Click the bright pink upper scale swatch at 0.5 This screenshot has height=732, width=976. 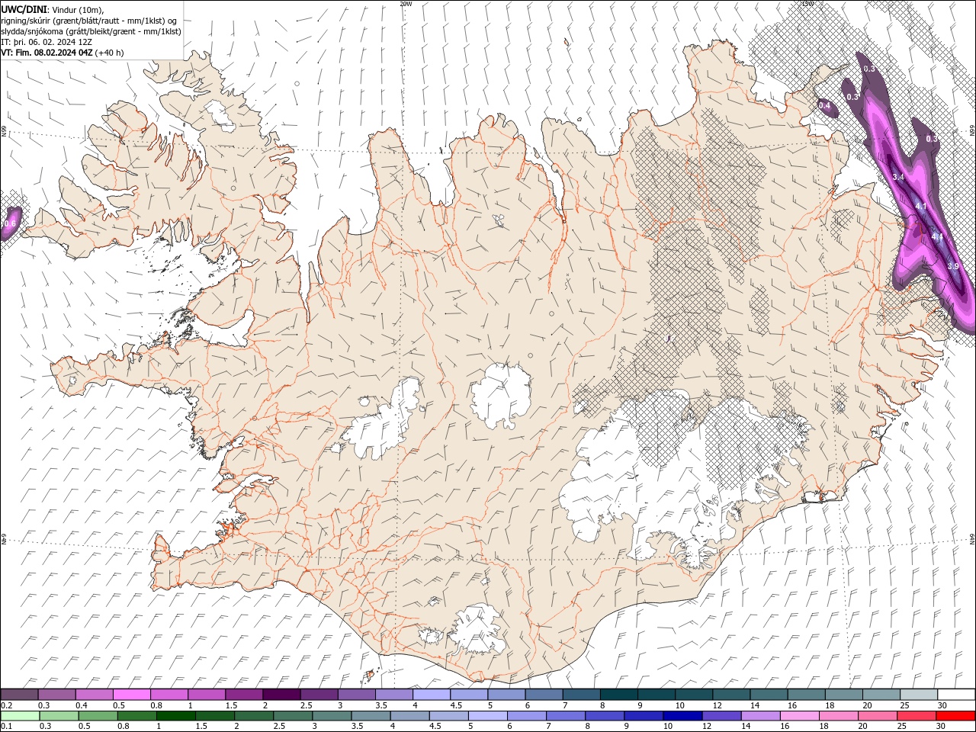click(x=131, y=695)
